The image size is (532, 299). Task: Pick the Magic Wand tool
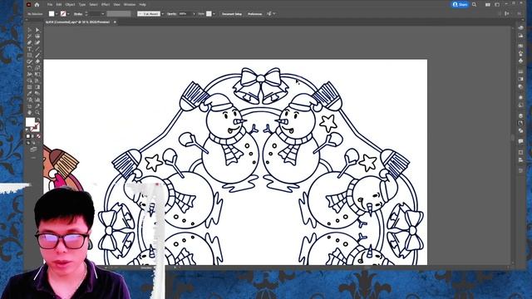30,36
